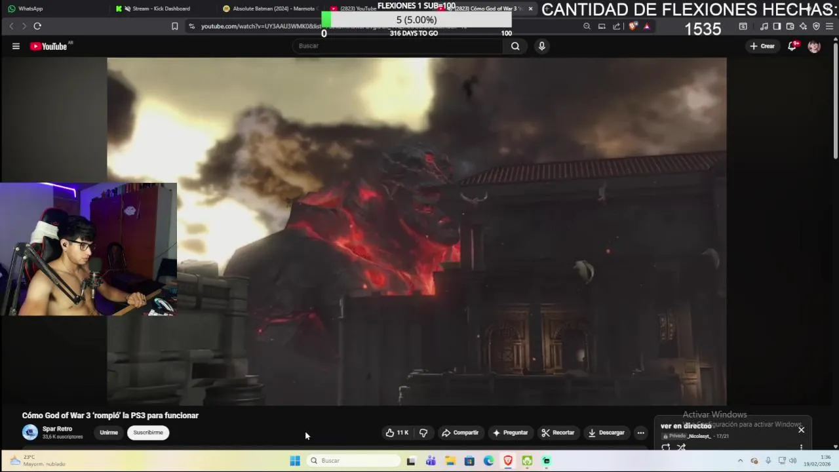Go back in browser history
839x472 pixels.
pos(11,26)
